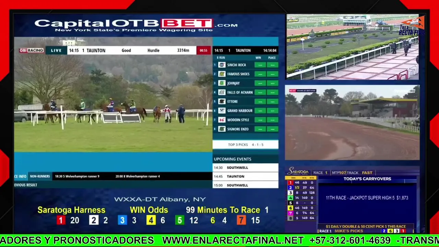Click the Hurdle race type label
The height and width of the screenshot is (247, 439).
point(153,50)
